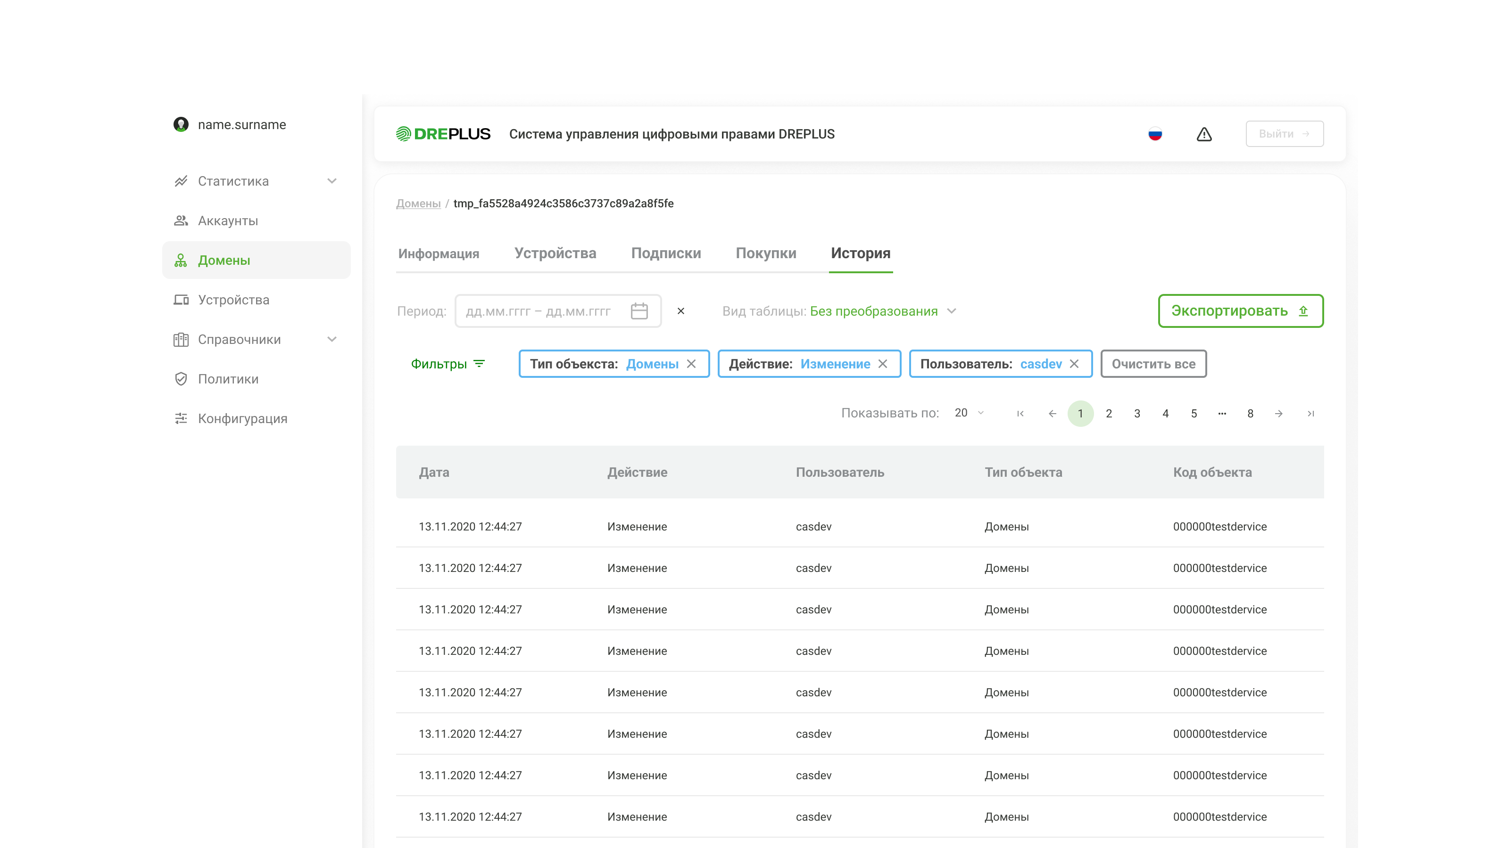Click the pagination ellipsis
This screenshot has width=1509, height=848.
coord(1222,414)
